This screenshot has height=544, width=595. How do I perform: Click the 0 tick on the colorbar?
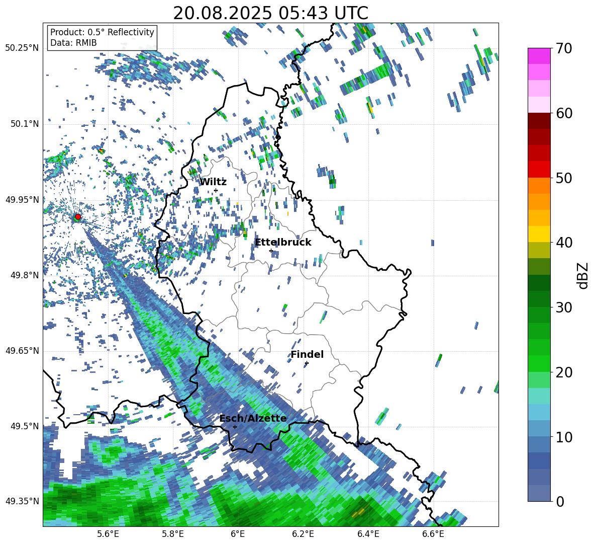560,501
